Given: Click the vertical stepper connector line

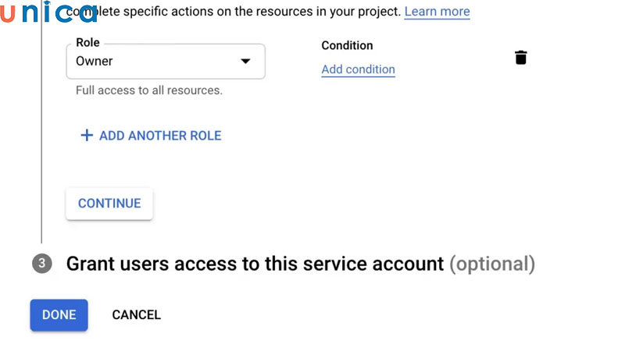Looking at the screenshot, I should [x=41, y=156].
